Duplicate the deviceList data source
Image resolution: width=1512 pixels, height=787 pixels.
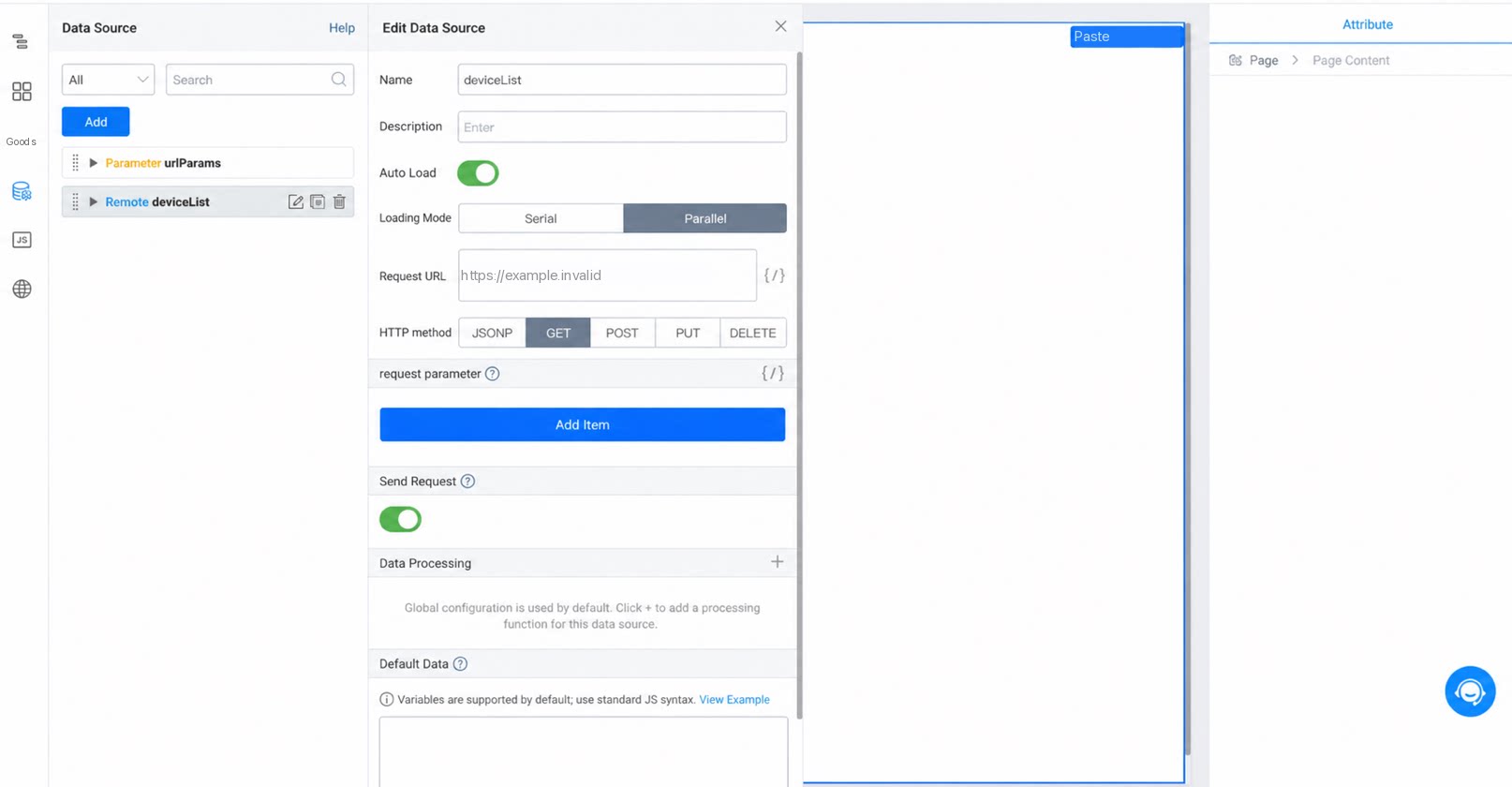click(318, 201)
